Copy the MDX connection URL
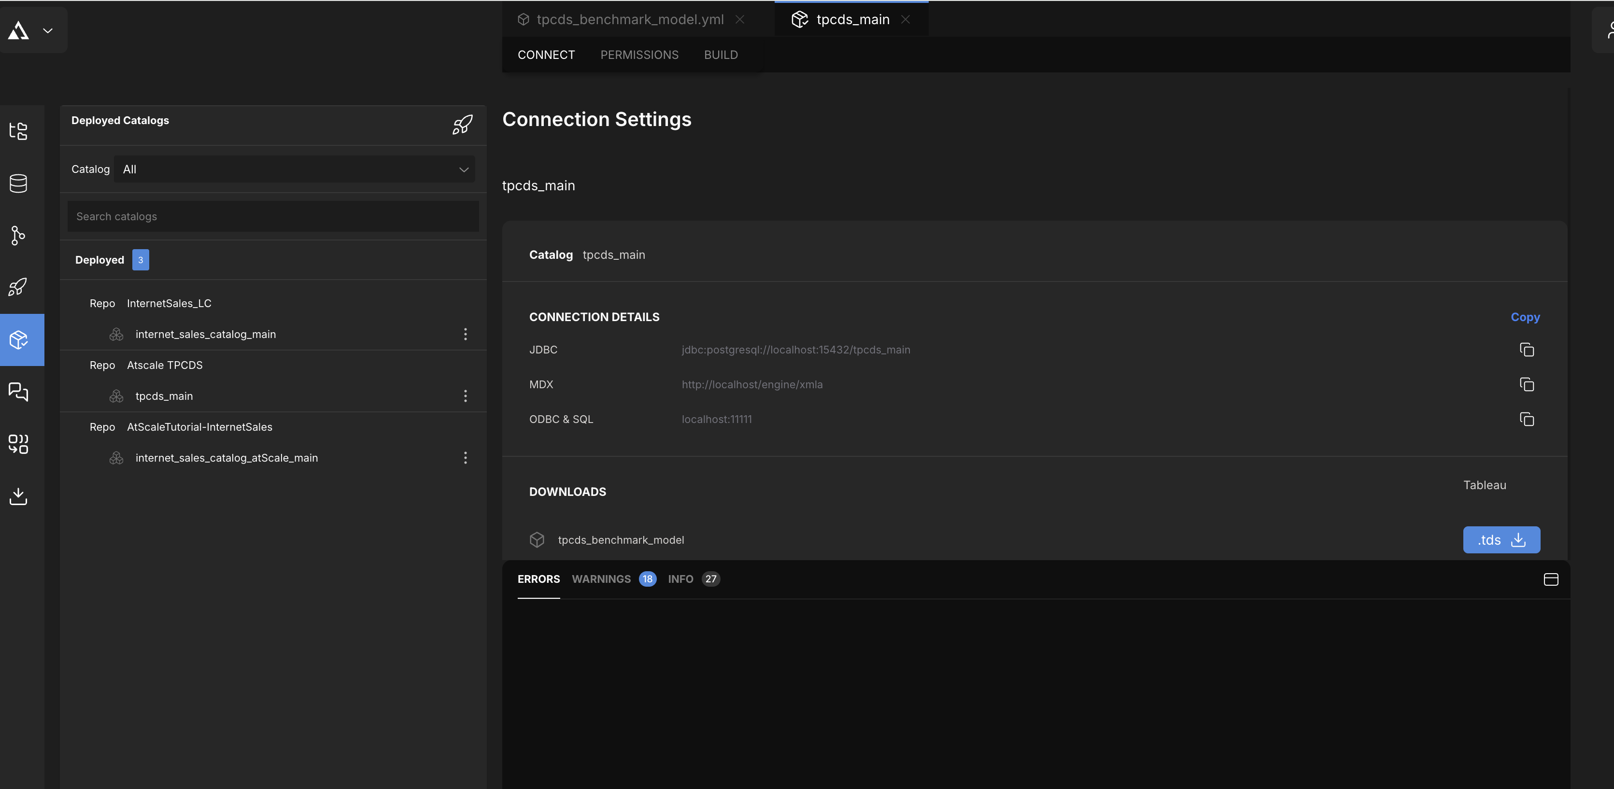This screenshot has height=789, width=1614. [x=1526, y=384]
